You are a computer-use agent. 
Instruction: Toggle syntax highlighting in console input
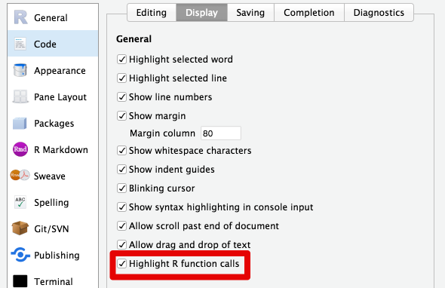(121, 207)
